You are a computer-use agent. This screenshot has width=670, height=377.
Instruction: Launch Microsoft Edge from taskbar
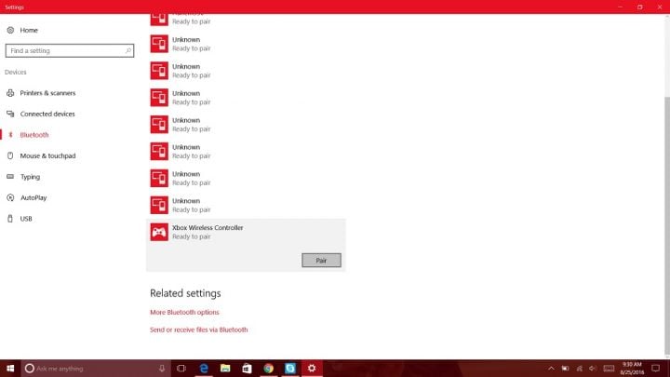click(204, 369)
